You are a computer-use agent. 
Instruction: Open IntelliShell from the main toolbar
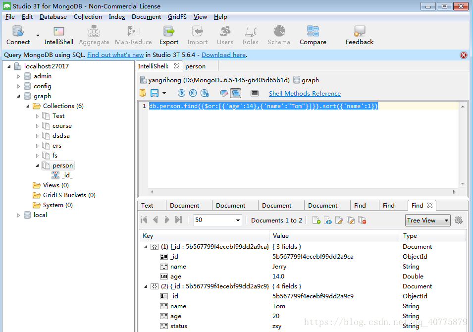click(x=58, y=35)
